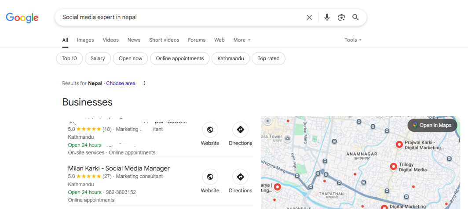Click the magnifying glass search icon
The width and height of the screenshot is (468, 209).
[355, 18]
